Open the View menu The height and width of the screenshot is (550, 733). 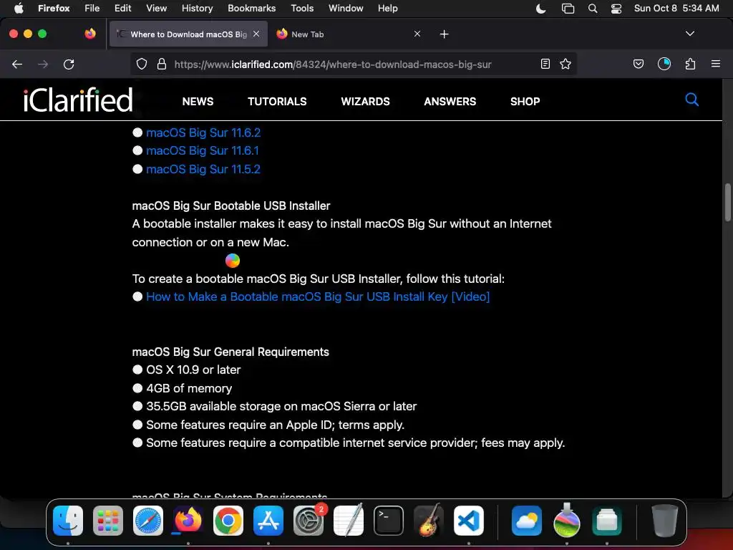[x=156, y=8]
